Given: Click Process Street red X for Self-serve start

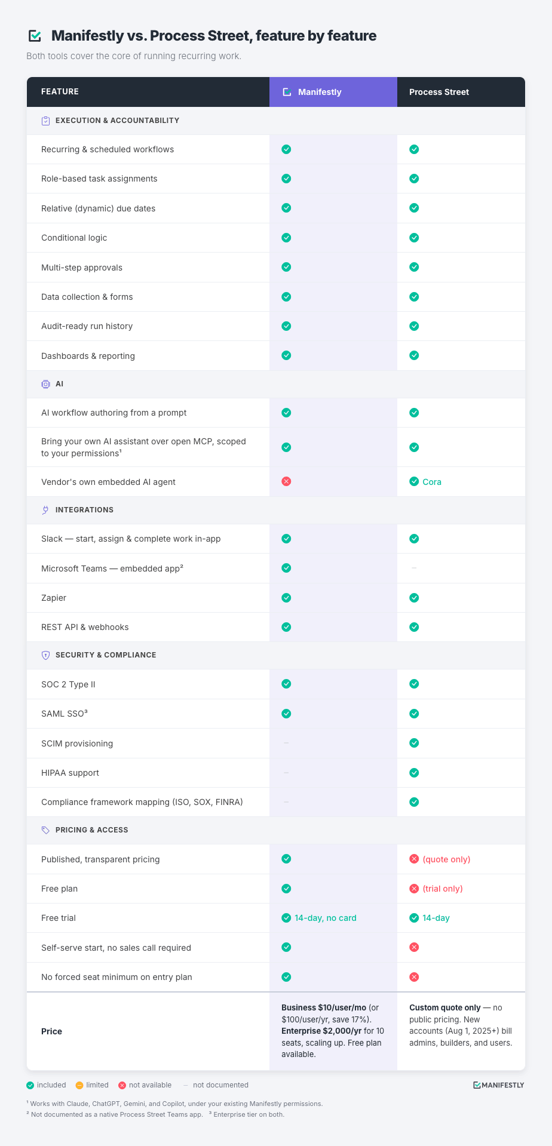Looking at the screenshot, I should pos(414,947).
